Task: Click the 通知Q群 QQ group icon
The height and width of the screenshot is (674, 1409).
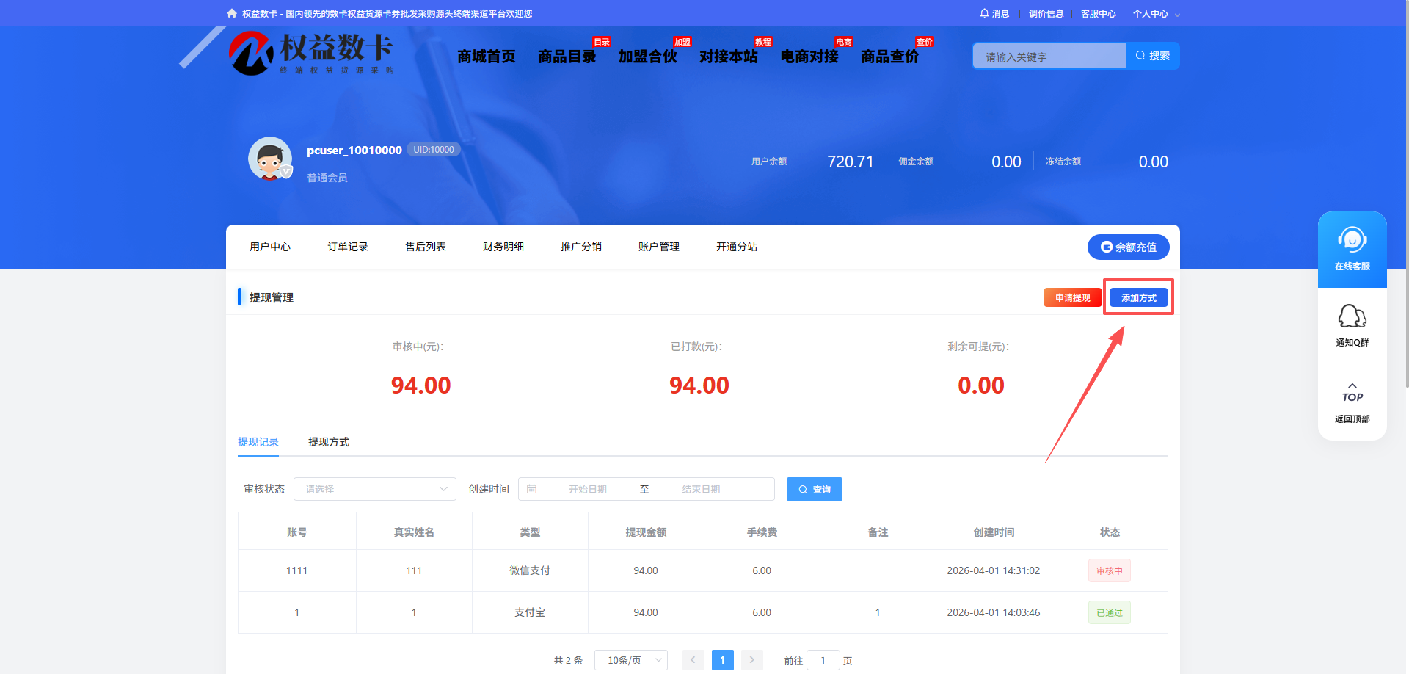Action: coord(1352,316)
